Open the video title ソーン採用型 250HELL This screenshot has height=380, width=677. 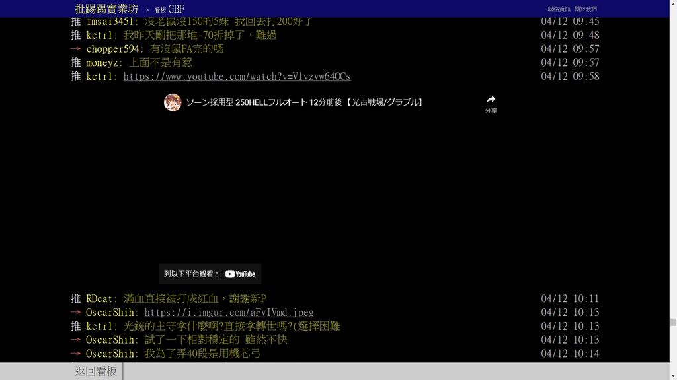pyautogui.click(x=304, y=102)
